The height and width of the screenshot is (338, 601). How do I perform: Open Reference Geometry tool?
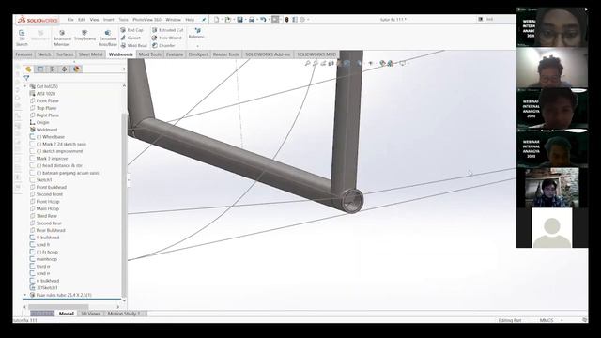197,33
